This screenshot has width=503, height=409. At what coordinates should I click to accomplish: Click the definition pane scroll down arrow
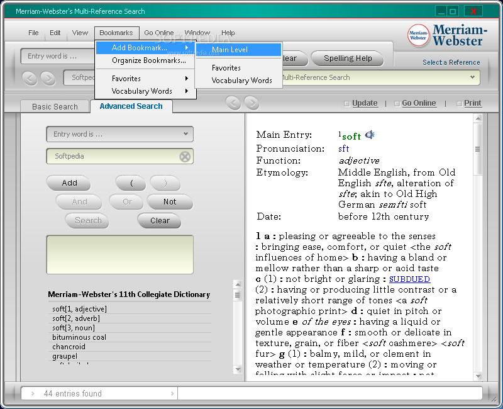[478, 376]
